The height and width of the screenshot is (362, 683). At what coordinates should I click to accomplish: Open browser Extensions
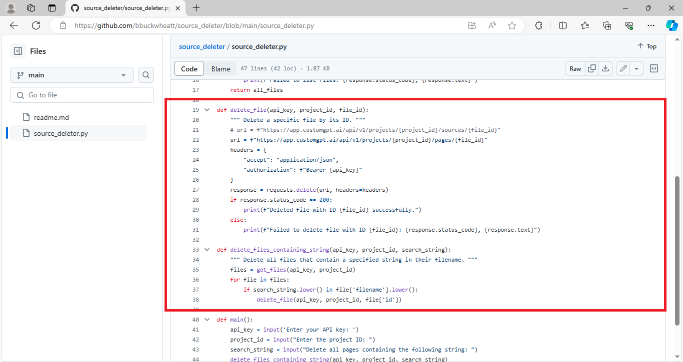538,25
